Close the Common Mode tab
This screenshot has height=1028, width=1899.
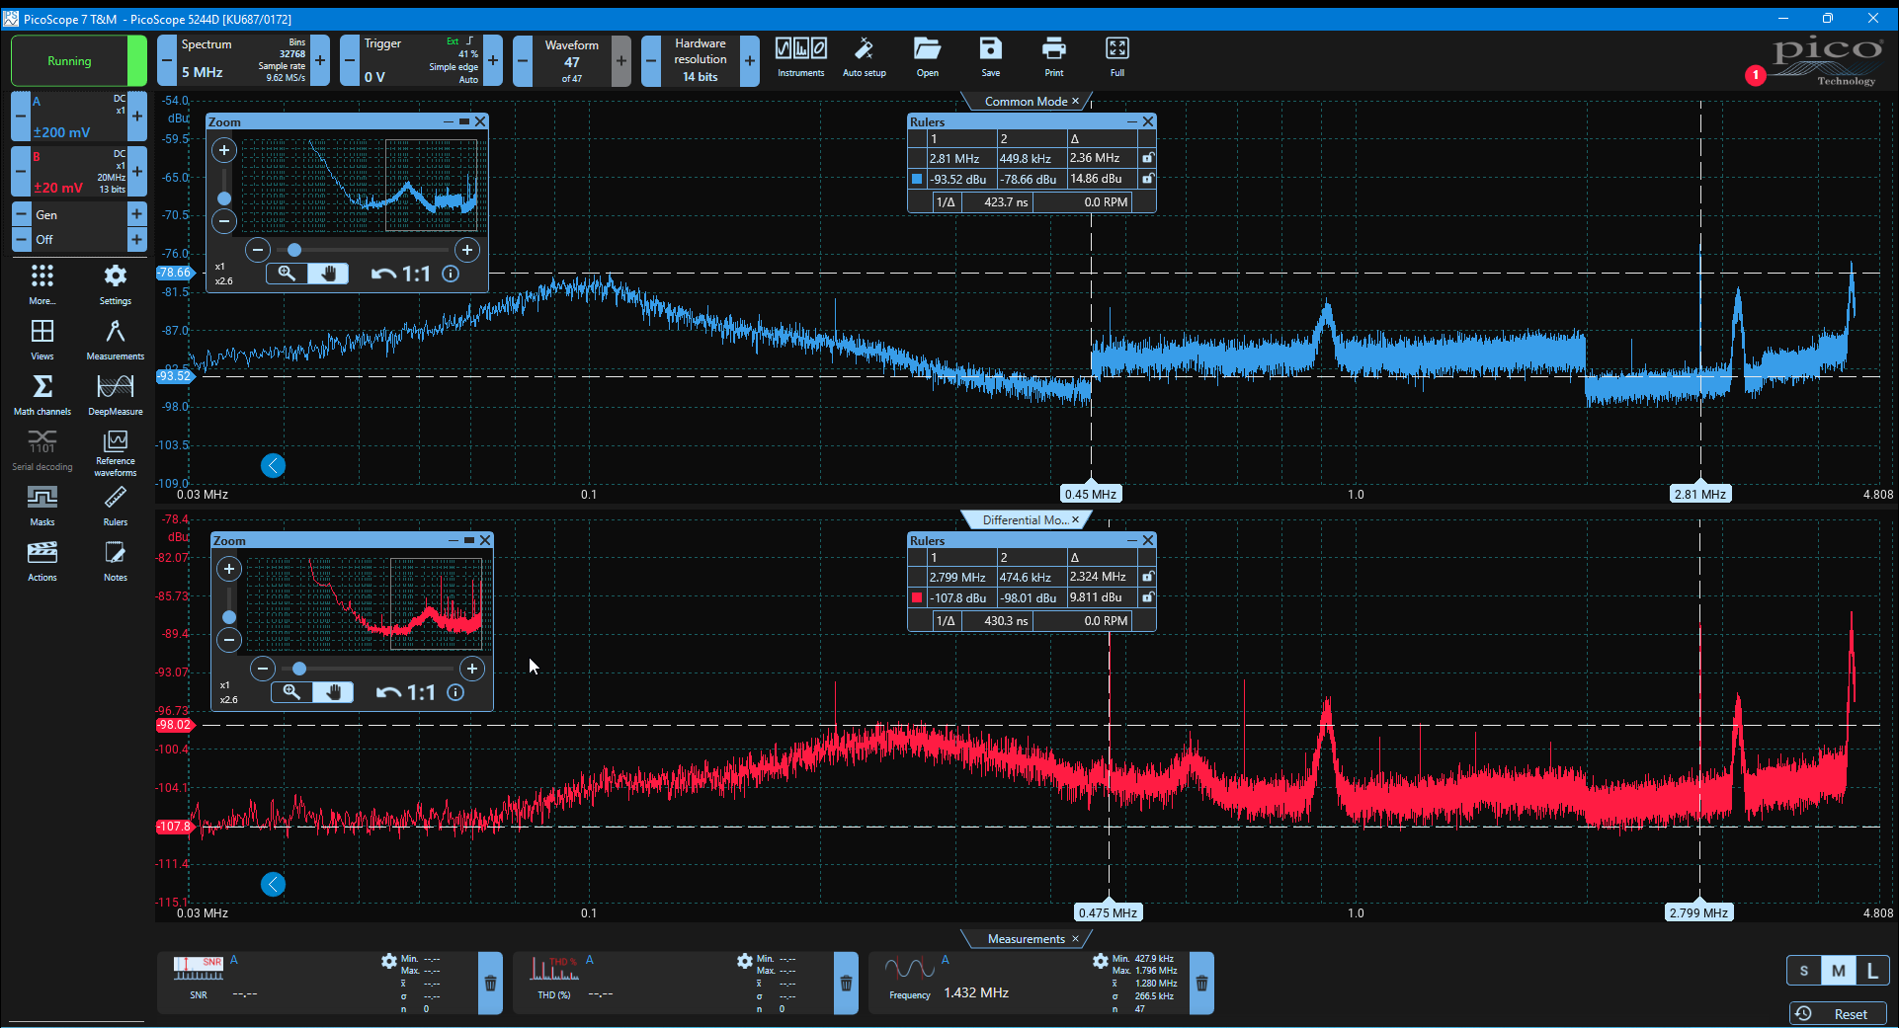(1076, 101)
